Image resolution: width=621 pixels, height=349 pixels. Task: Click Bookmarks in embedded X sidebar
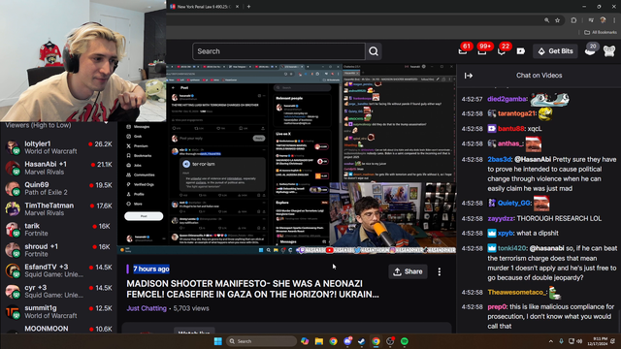[139, 155]
